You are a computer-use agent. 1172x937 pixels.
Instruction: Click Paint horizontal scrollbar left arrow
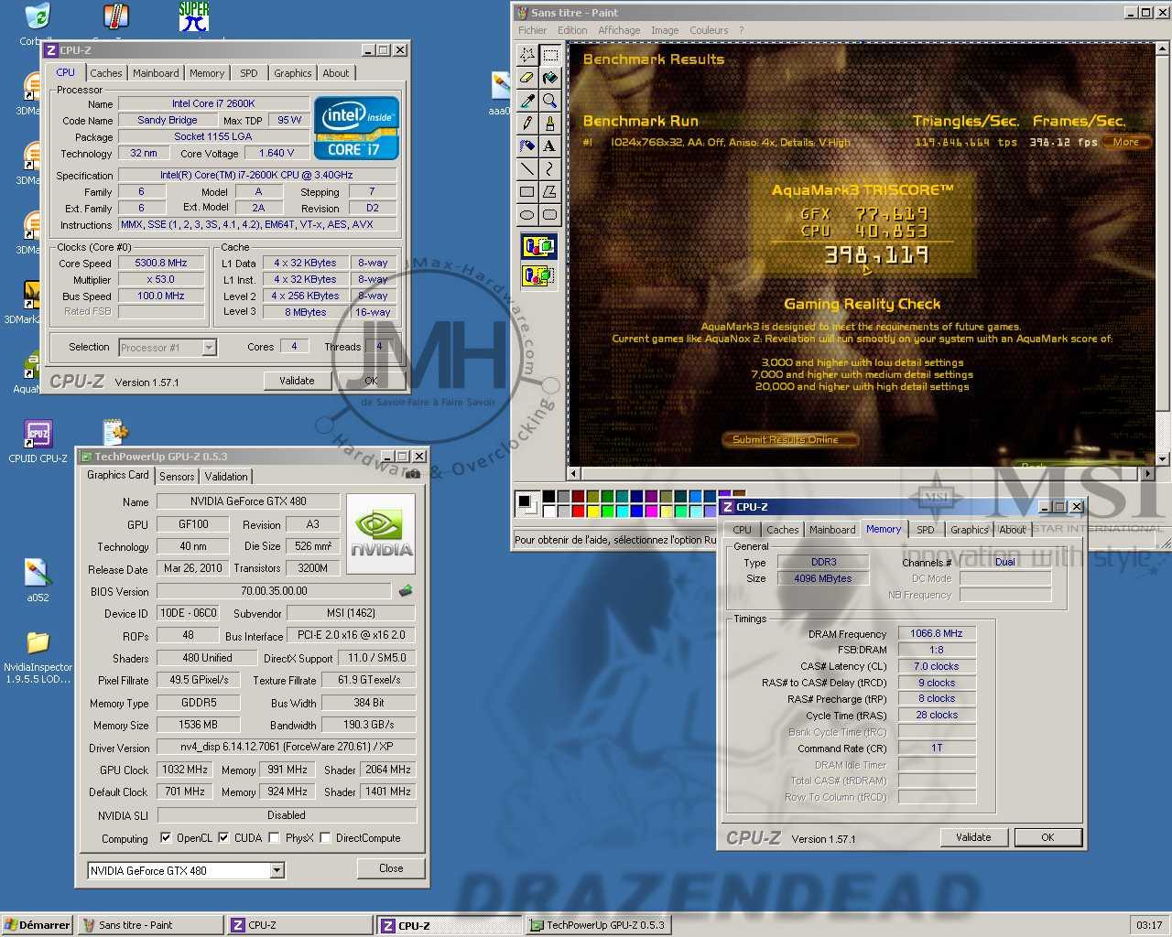click(574, 473)
